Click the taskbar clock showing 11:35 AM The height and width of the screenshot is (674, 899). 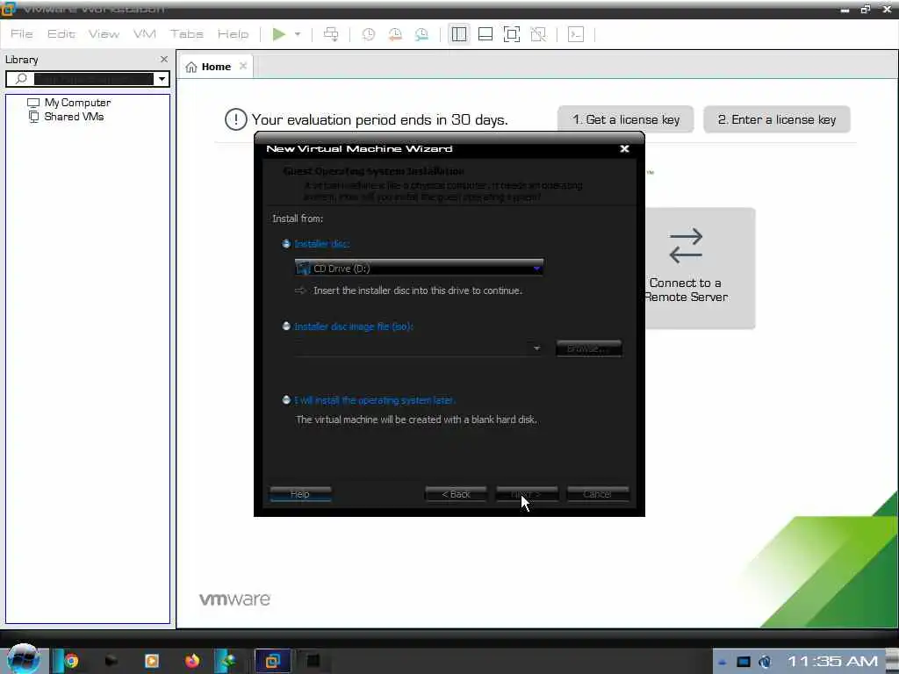tap(832, 662)
